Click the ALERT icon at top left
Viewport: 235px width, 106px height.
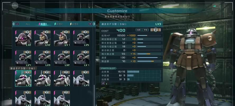point(15,6)
